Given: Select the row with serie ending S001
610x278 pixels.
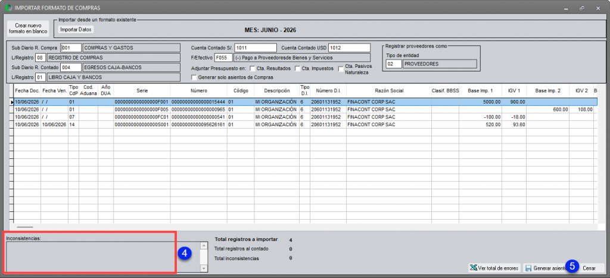Looking at the screenshot, I should point(306,124).
